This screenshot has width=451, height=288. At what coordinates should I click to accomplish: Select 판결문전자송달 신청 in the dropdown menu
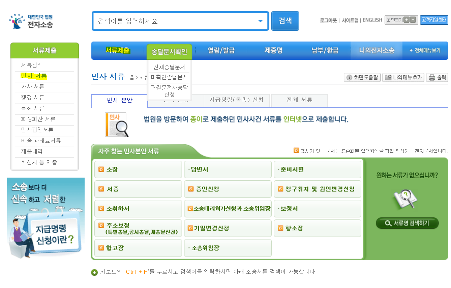click(169, 91)
